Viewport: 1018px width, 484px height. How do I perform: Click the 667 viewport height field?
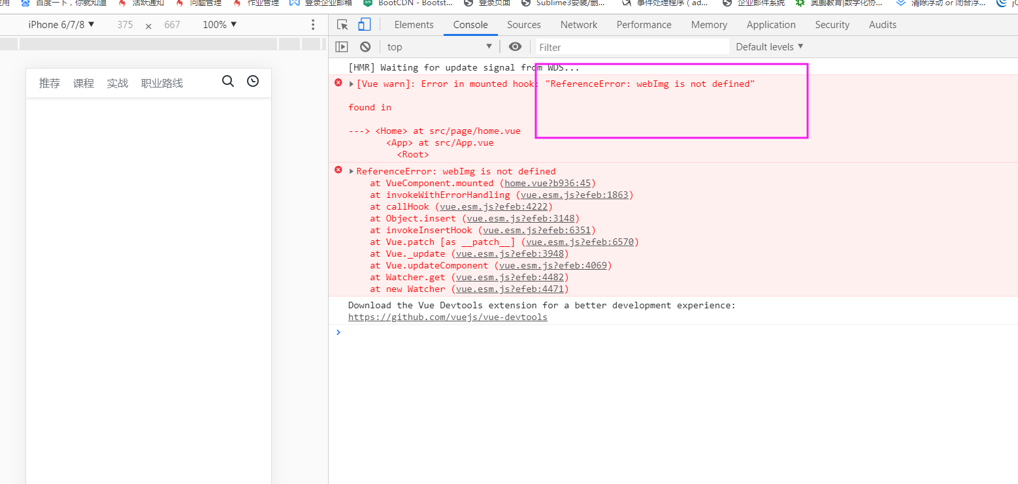click(172, 25)
